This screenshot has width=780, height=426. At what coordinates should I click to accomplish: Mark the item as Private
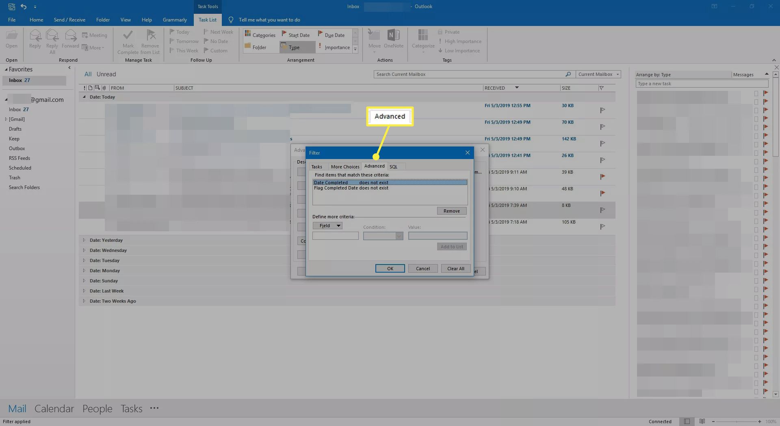[x=448, y=32]
